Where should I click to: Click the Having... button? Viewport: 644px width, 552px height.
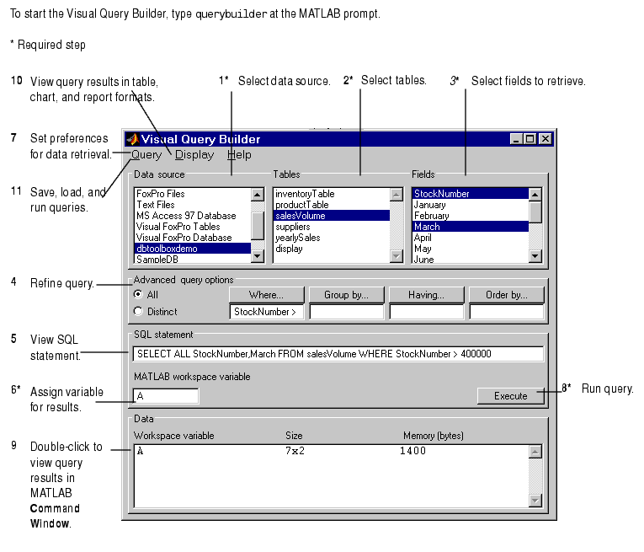point(426,295)
